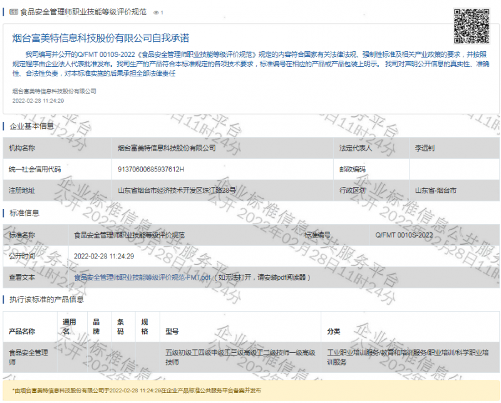Select the address 山东省烟台市经济技术开发区珠江路28号
501x403 pixels.
click(177, 190)
